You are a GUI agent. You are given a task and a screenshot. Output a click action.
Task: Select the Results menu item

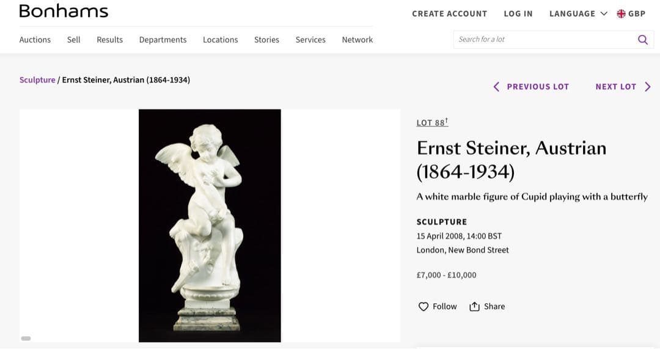click(109, 40)
